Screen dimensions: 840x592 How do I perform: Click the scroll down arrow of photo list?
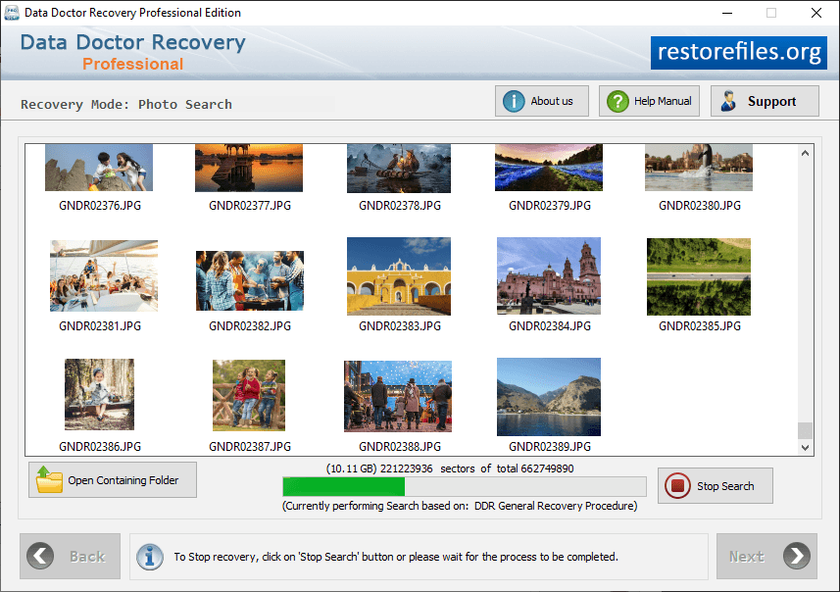tap(805, 447)
